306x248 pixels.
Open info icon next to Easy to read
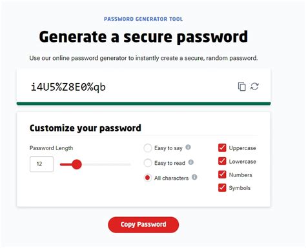(191, 162)
